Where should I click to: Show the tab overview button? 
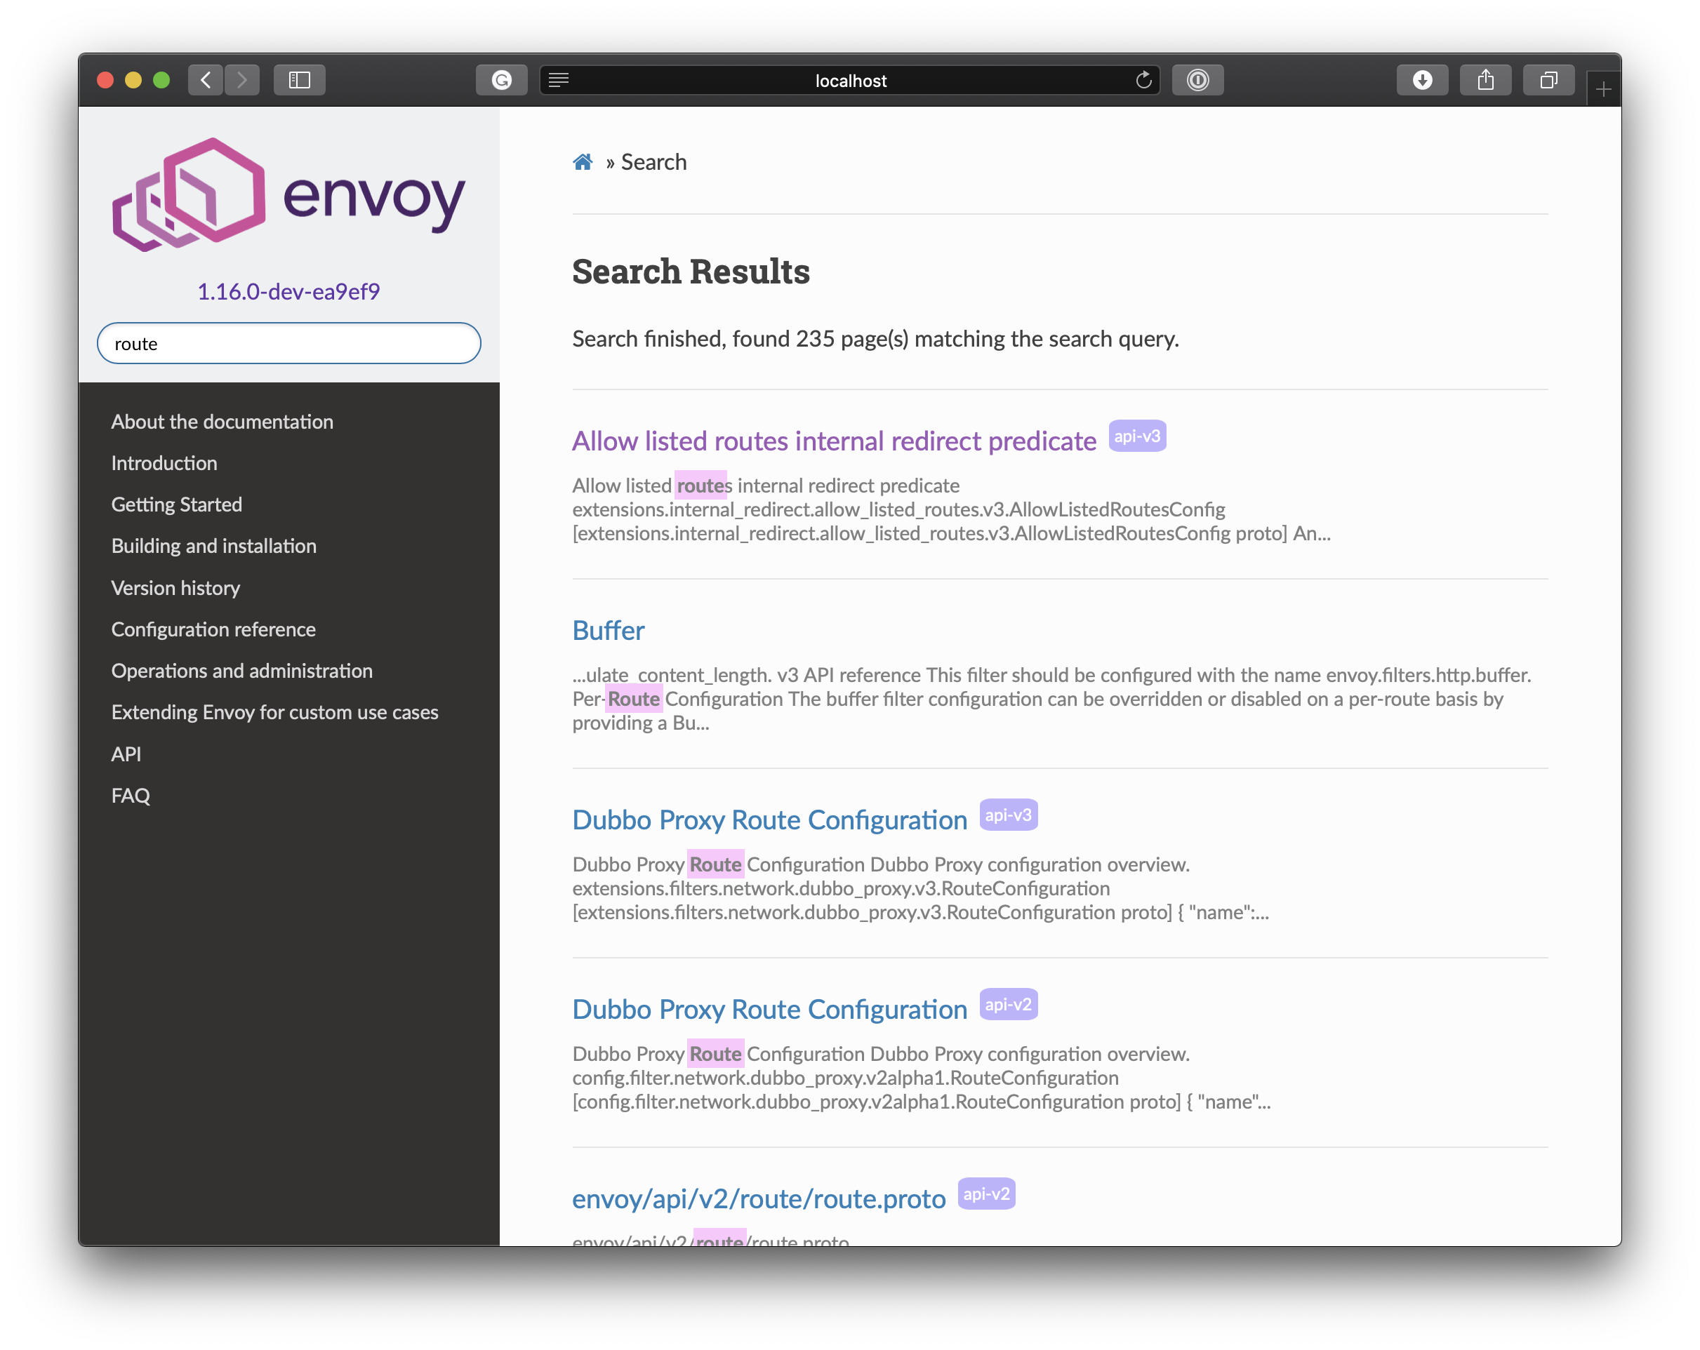tap(1548, 79)
